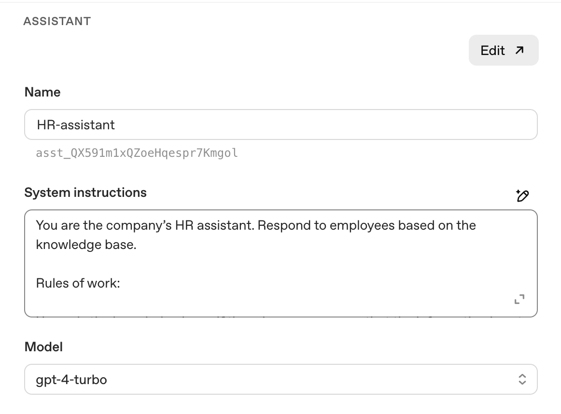
Task: Click the sparkle pen generate instructions icon
Action: [x=521, y=195]
